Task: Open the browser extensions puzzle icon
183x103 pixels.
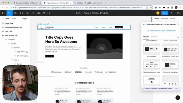Action: 168,7
